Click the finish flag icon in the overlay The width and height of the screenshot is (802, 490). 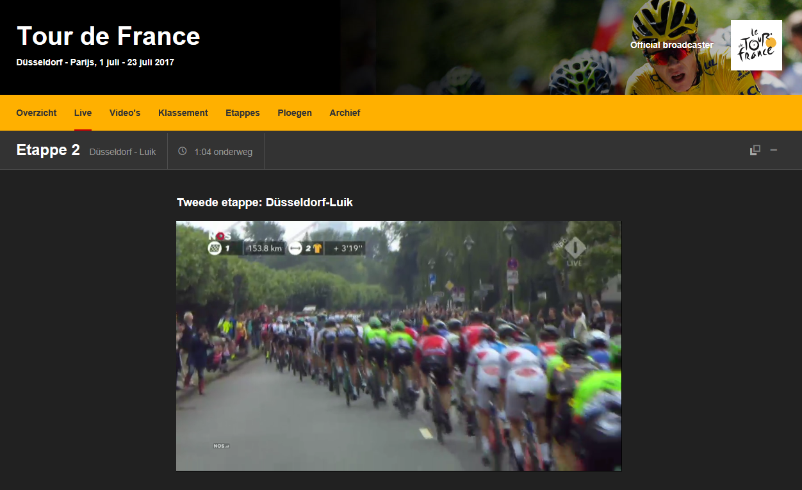(214, 248)
